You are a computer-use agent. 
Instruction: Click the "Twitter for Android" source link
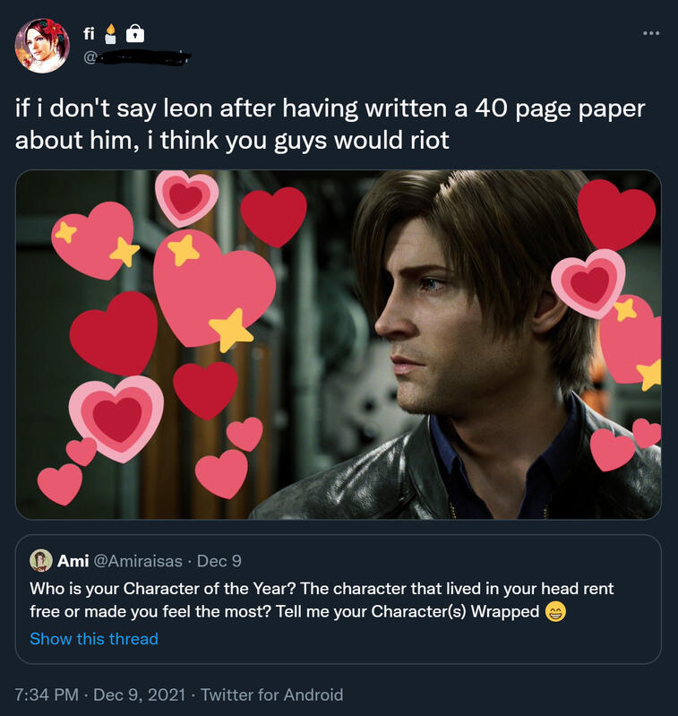(x=271, y=694)
